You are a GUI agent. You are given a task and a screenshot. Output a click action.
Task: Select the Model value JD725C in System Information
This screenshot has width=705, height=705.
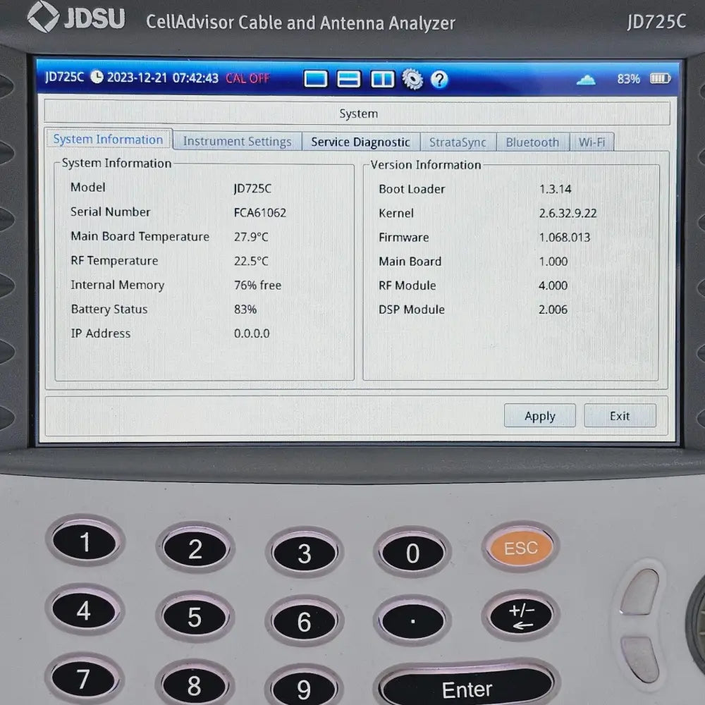pos(252,188)
